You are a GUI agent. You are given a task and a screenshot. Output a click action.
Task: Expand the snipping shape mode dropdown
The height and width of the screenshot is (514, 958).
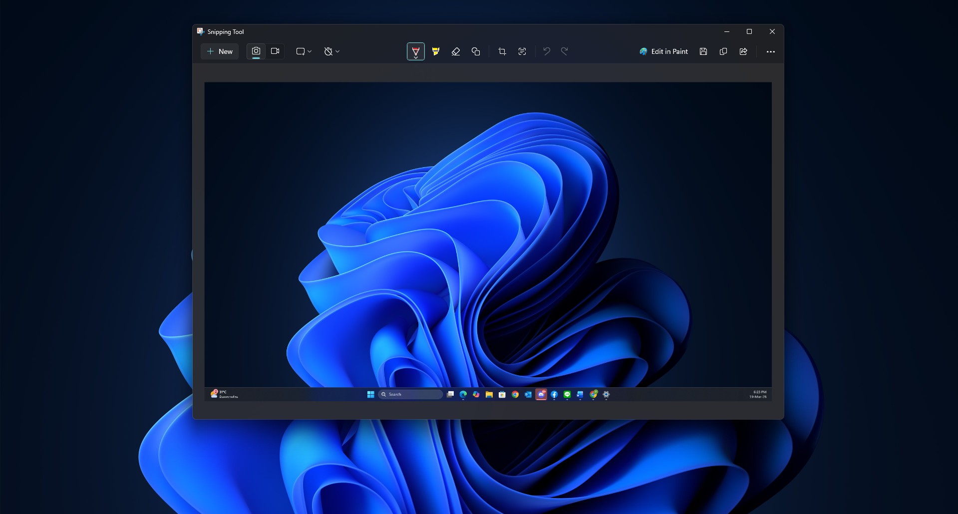point(304,51)
